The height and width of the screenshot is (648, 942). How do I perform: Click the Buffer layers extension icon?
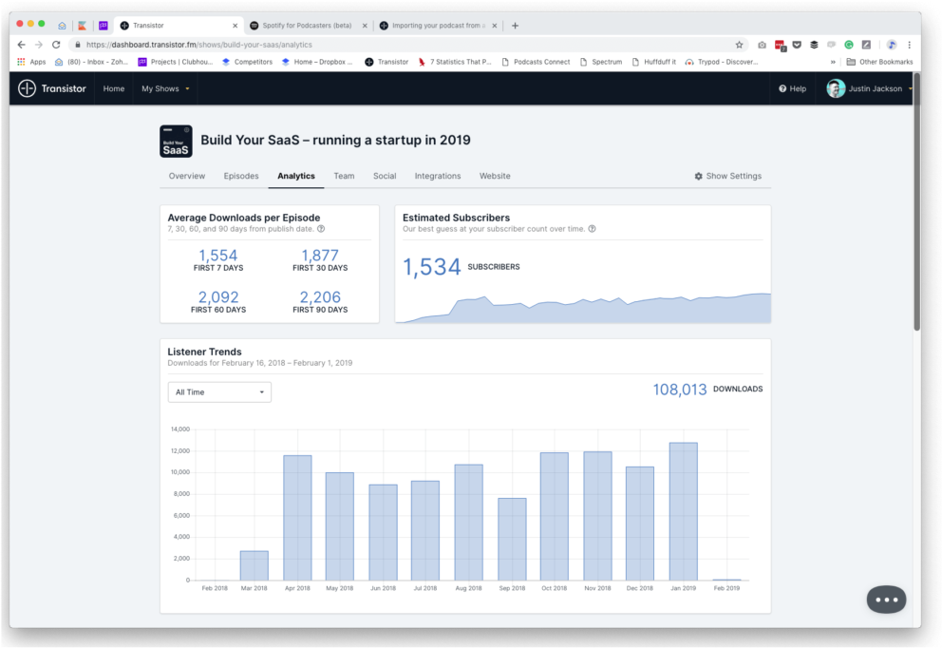tap(814, 45)
